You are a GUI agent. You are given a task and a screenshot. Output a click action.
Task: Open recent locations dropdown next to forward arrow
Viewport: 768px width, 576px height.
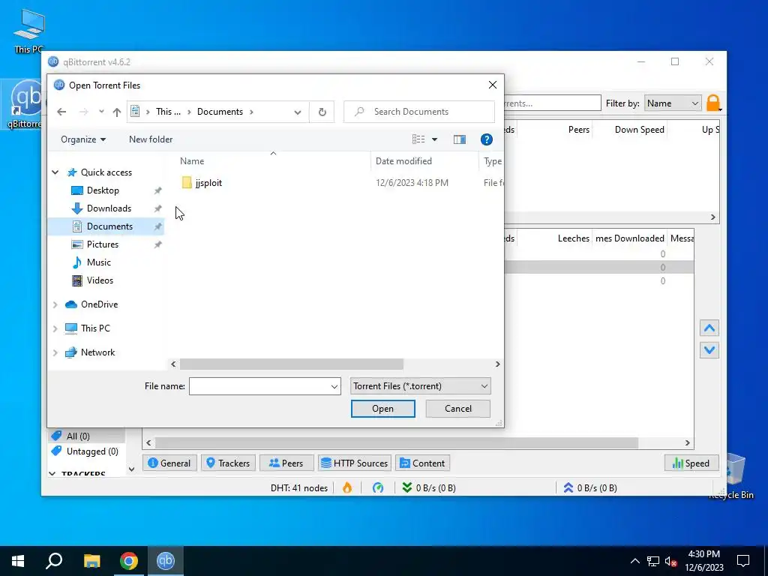(x=101, y=112)
